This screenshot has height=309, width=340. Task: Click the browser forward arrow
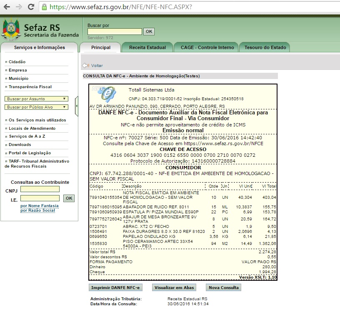tap(19, 7)
